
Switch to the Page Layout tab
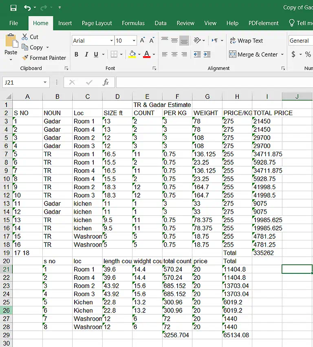[97, 23]
